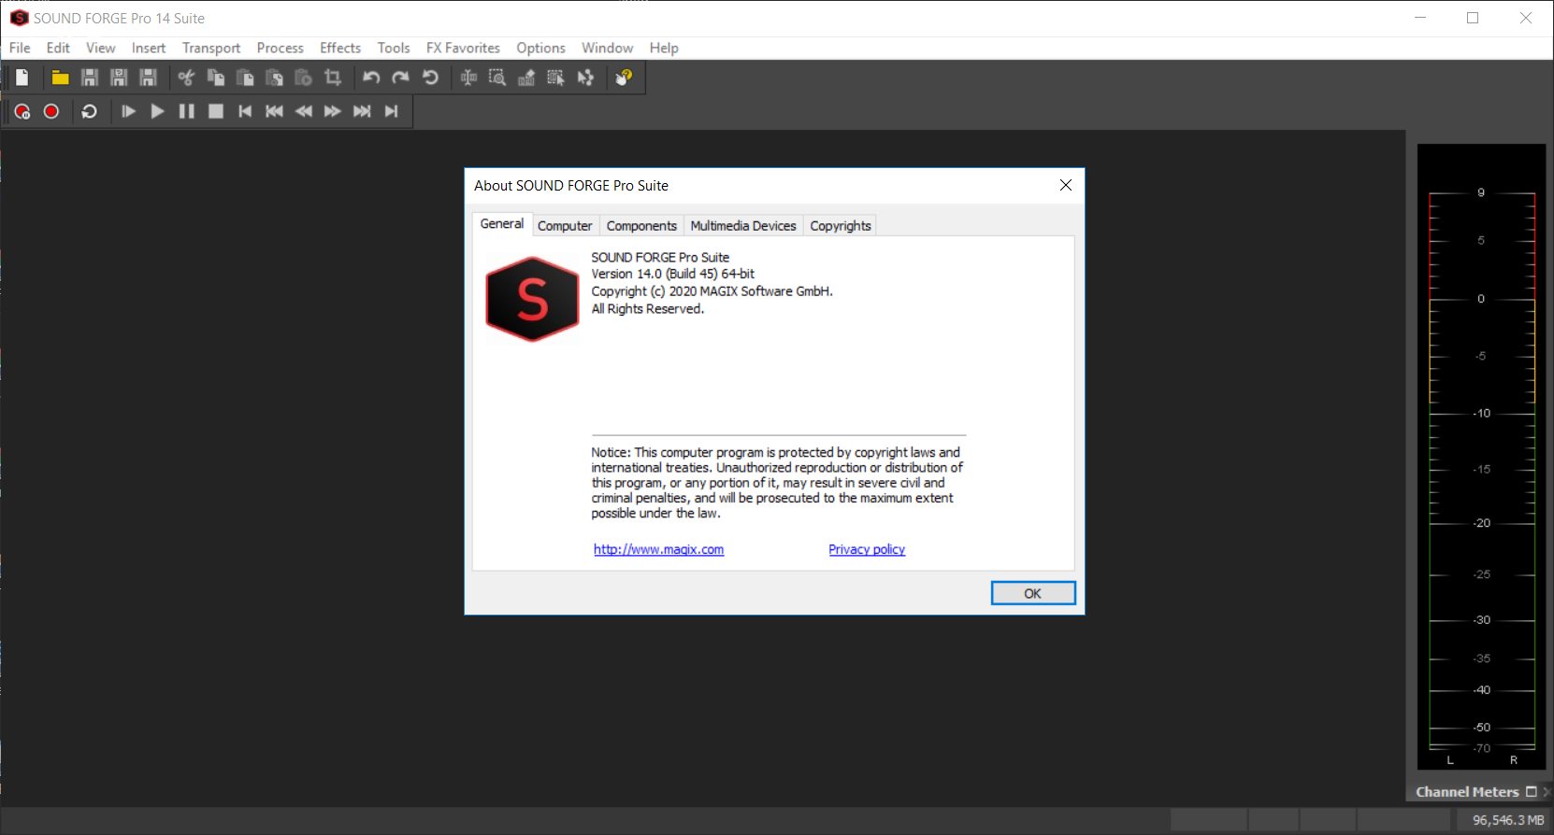Select the Event tool (dashed box cursor)

click(x=556, y=78)
